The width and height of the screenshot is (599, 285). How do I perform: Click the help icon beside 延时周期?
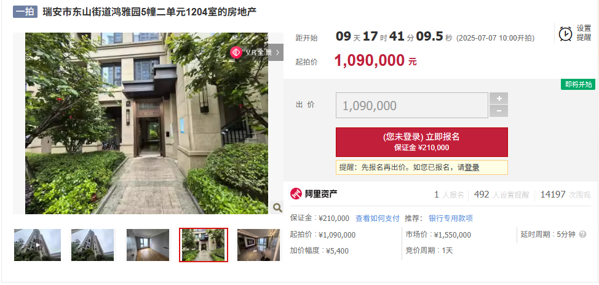pos(582,234)
